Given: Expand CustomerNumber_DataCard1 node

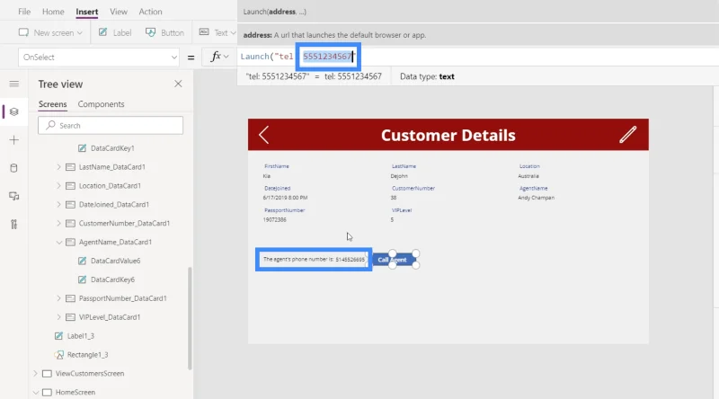Looking at the screenshot, I should (x=58, y=224).
